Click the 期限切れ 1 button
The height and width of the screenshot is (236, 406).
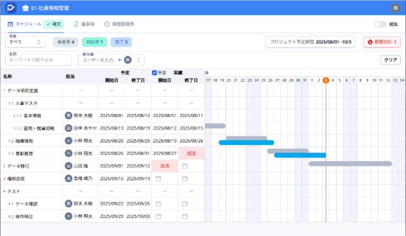pyautogui.click(x=381, y=42)
